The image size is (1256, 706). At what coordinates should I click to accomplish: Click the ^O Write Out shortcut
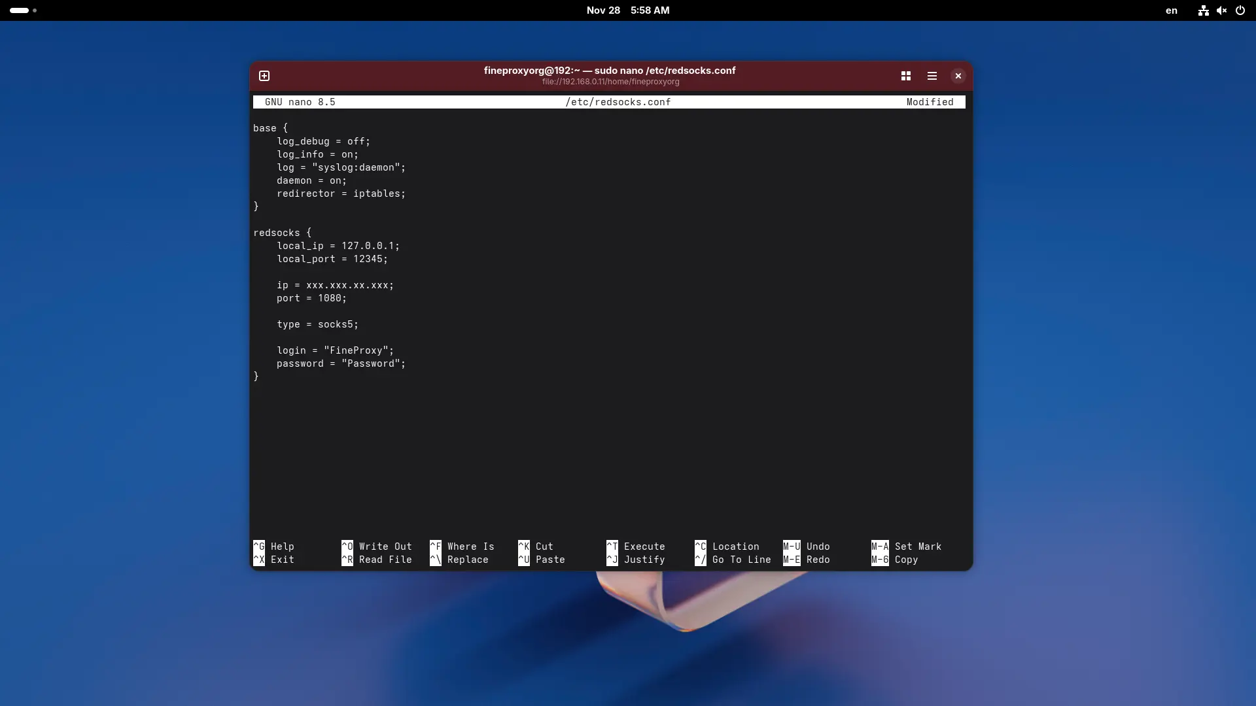coord(377,546)
